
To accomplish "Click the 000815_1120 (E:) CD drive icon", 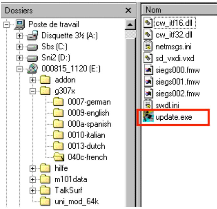I will pos(32,69).
